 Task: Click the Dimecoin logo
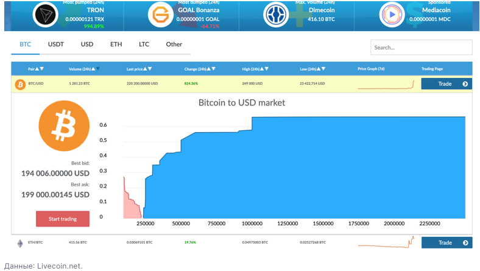click(277, 14)
